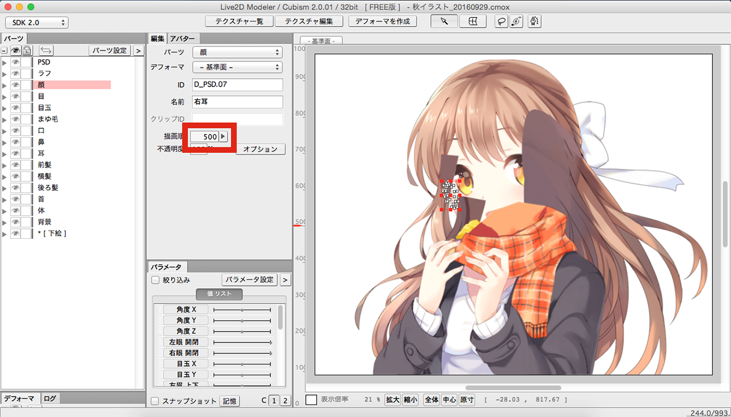Click the lock-all icon in parts panel

tap(27, 51)
